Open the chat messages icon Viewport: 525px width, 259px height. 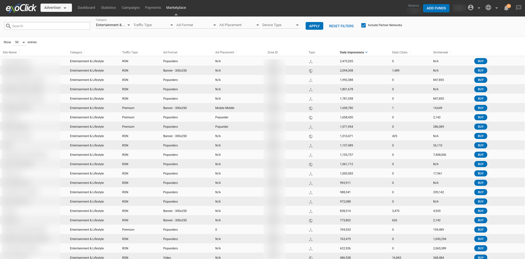coord(518,8)
